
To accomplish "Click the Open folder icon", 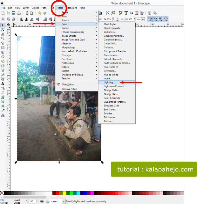I will click(8, 13).
